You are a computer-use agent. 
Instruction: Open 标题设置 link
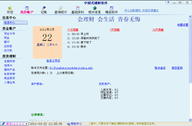[183, 25]
